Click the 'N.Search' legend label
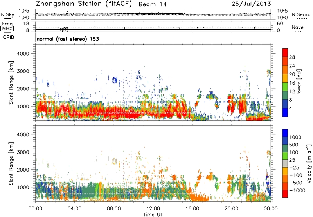 coord(302,14)
